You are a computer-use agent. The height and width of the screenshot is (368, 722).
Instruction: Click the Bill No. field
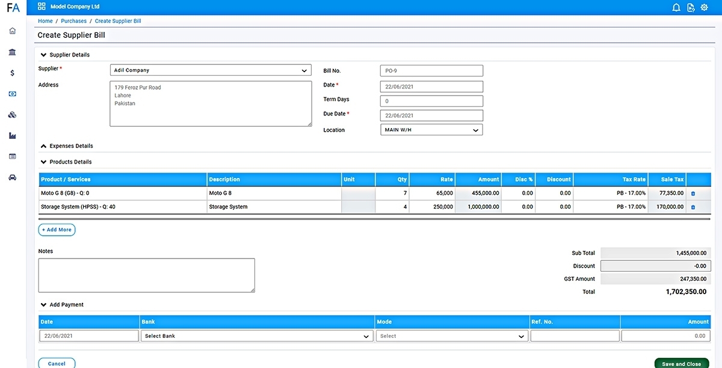coord(431,71)
